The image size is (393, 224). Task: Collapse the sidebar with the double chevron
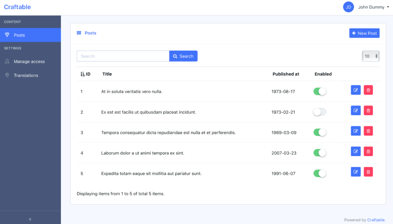click(x=30, y=219)
